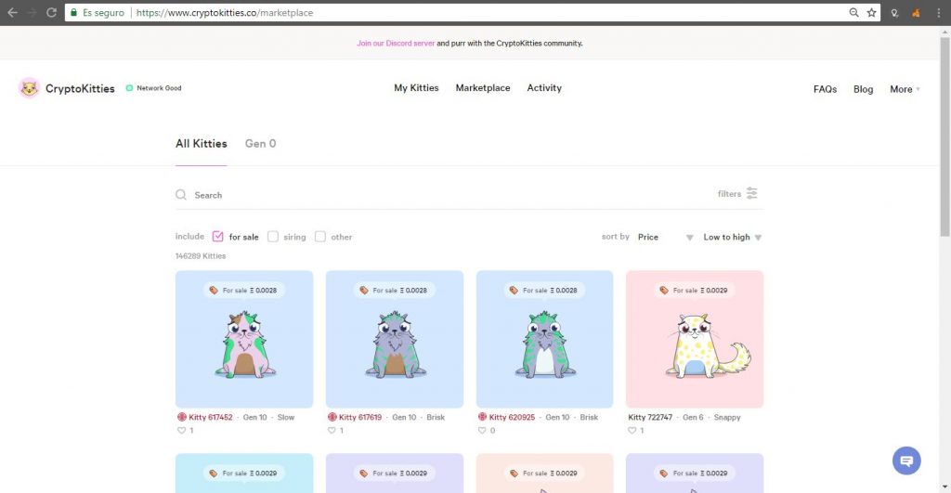Click the page vertical scrollbar thumb
This screenshot has width=951, height=493.
(944, 136)
